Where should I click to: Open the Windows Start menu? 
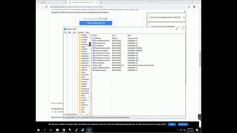tap(39, 130)
